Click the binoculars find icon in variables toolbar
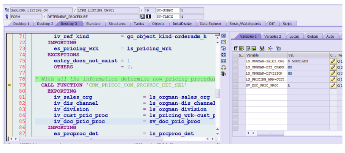The width and height of the screenshot is (345, 153). [x=262, y=48]
